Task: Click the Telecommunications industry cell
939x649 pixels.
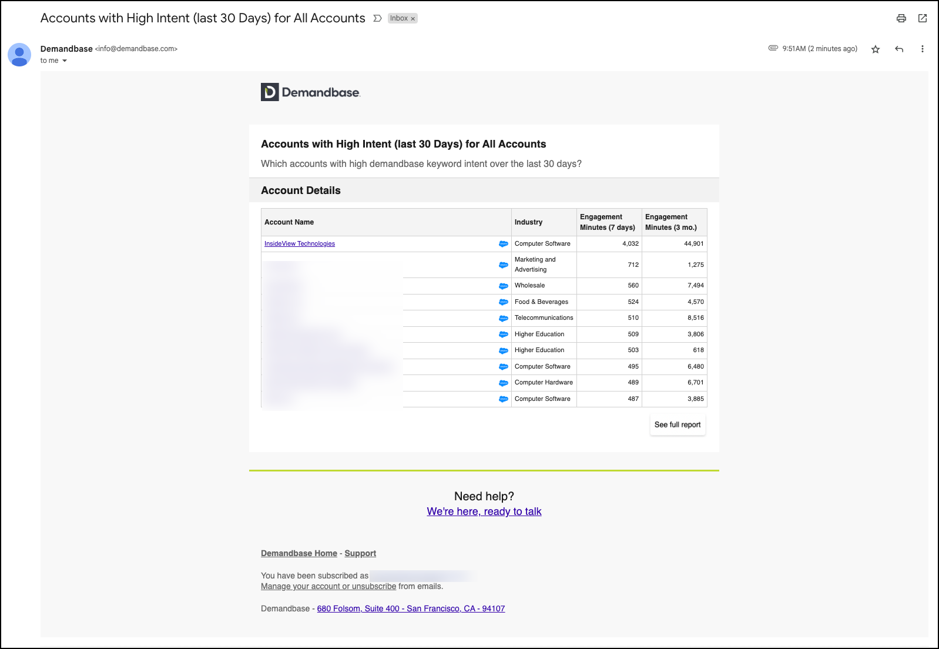Action: tap(544, 317)
